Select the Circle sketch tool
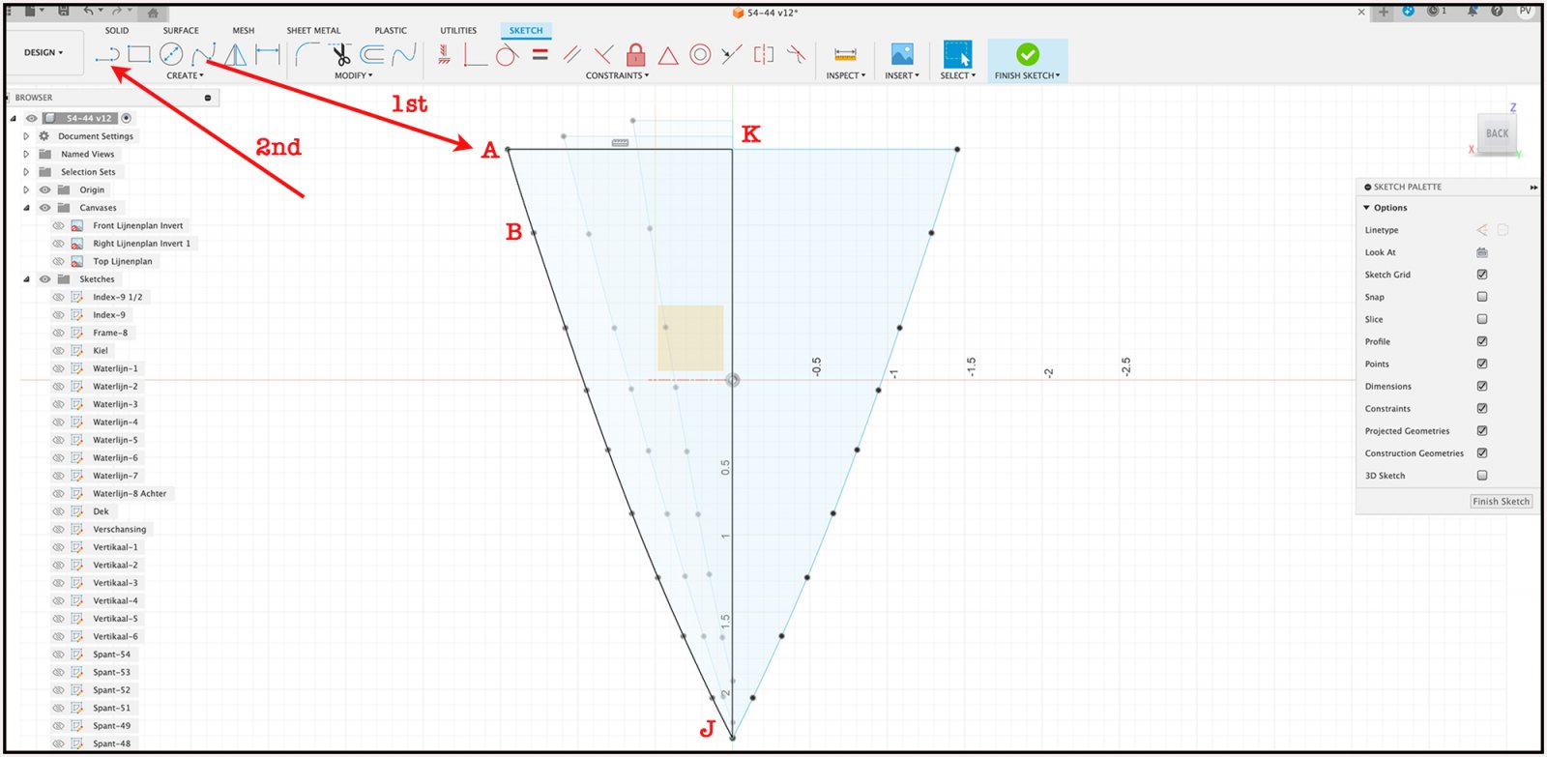This screenshot has height=757, width=1547. [171, 54]
